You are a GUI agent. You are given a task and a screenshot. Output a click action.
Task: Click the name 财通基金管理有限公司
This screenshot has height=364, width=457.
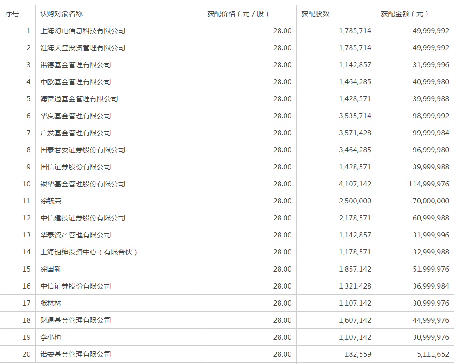click(x=76, y=320)
